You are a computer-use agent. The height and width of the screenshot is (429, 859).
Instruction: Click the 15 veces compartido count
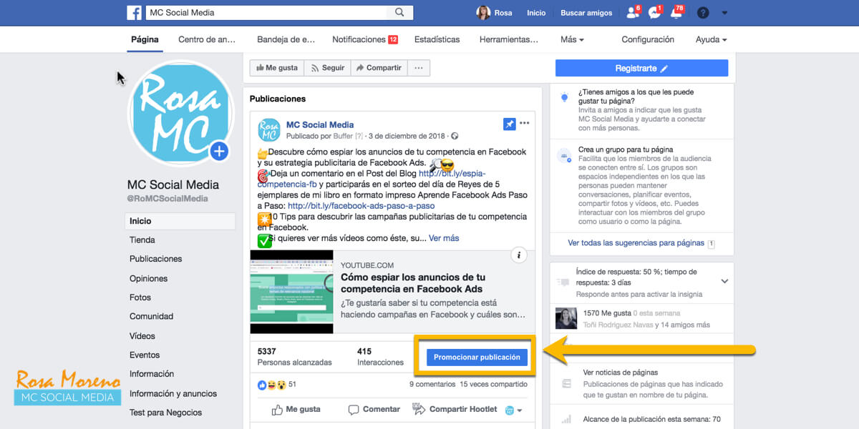pyautogui.click(x=494, y=385)
